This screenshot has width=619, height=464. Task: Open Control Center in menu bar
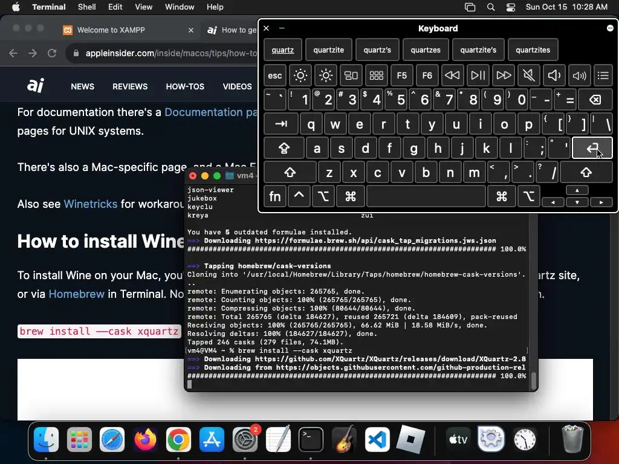pyautogui.click(x=511, y=7)
